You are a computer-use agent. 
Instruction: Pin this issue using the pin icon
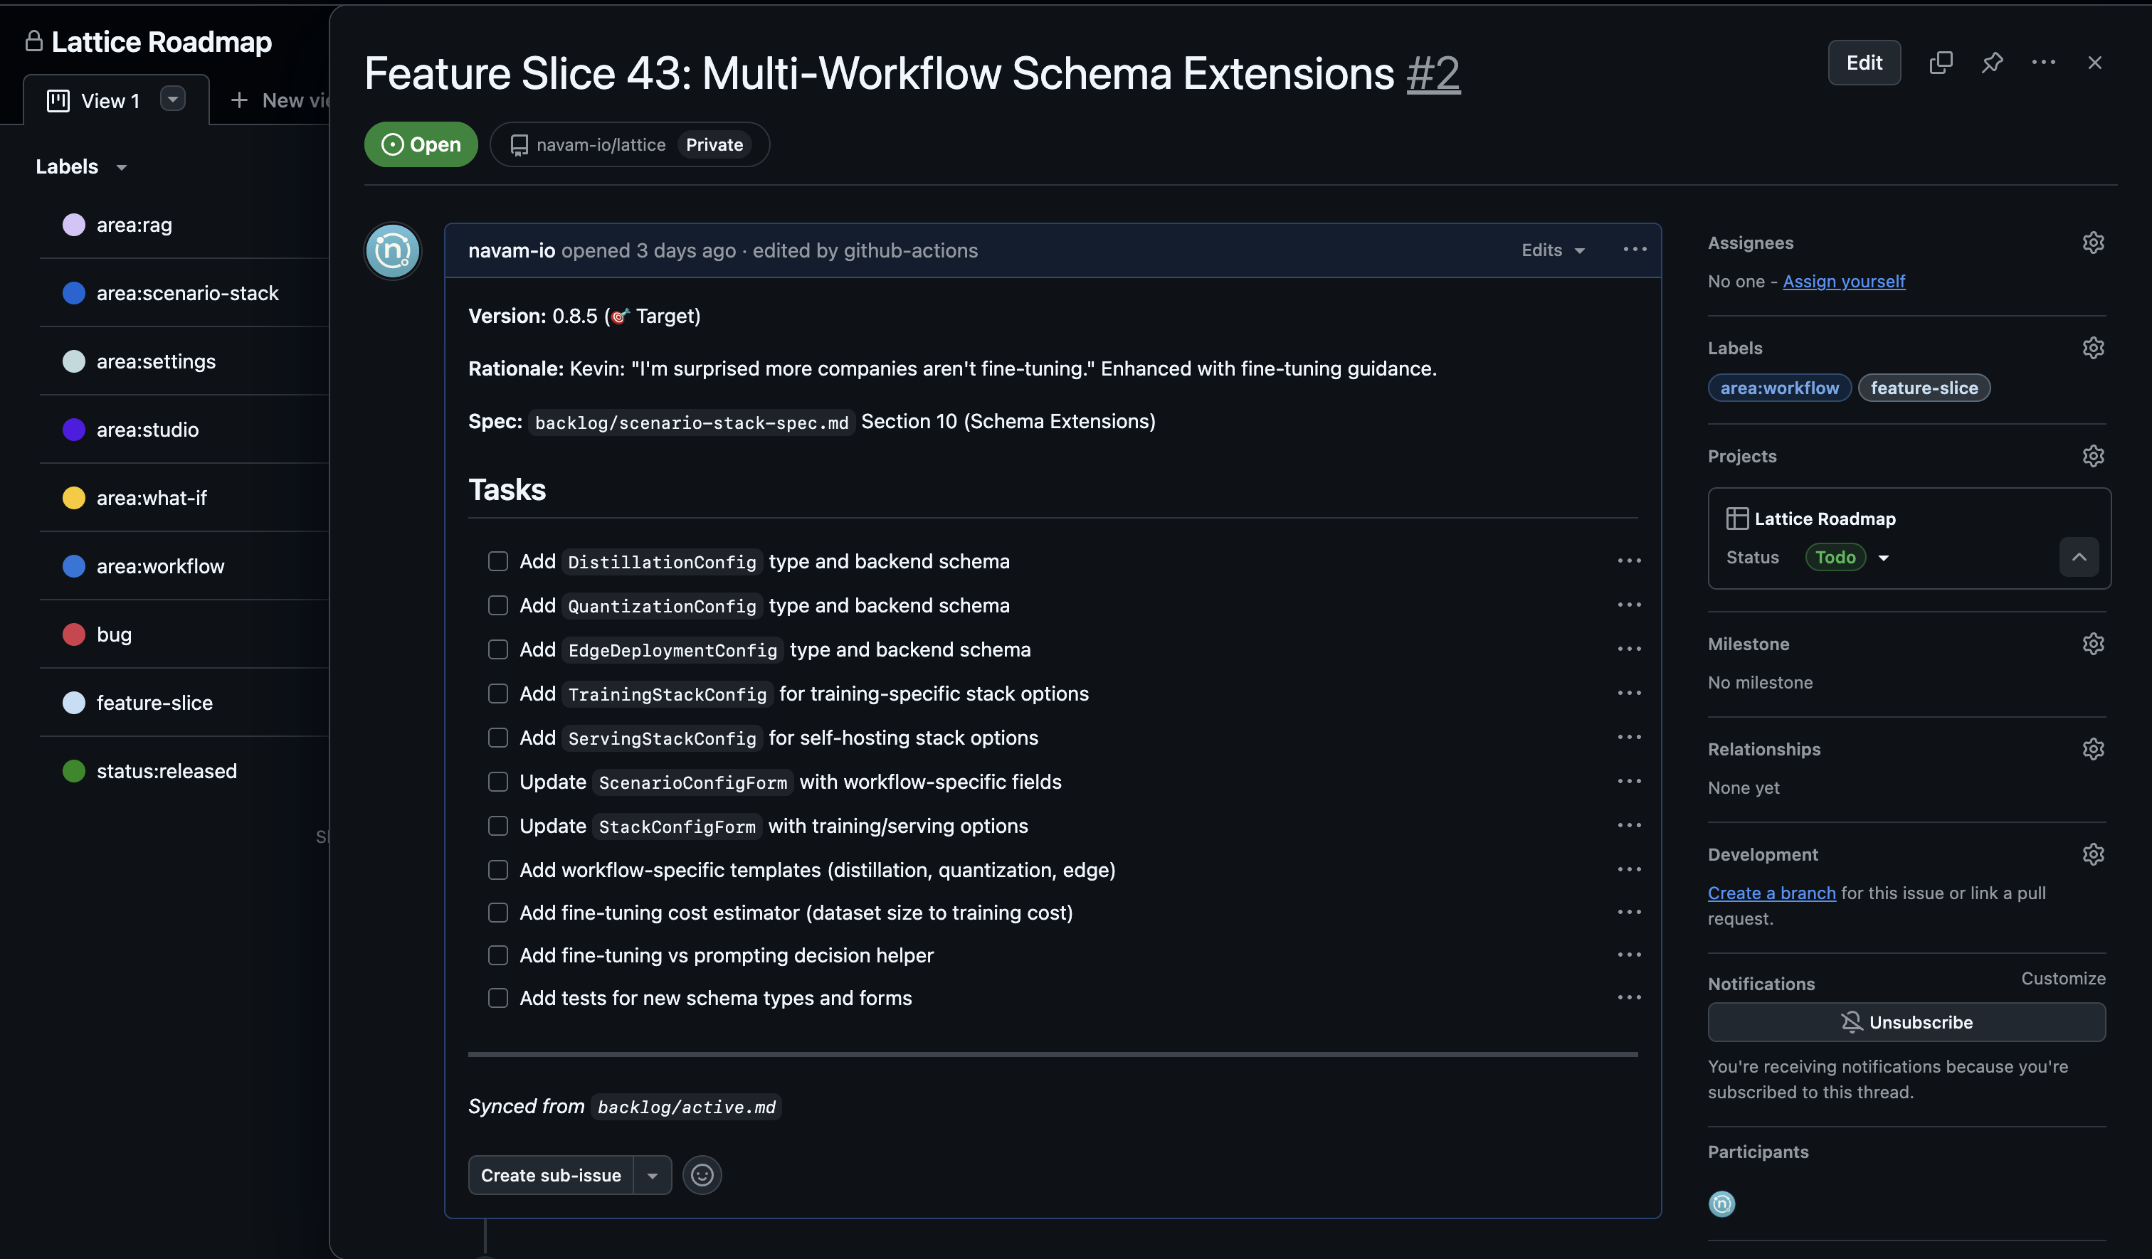1991,63
